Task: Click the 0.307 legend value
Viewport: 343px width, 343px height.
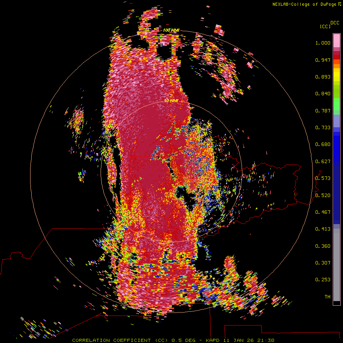Action: 323,263
